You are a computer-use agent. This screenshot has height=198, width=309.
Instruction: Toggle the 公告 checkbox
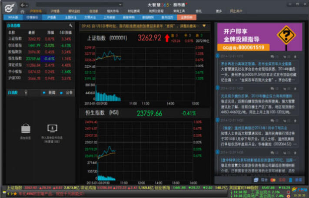pyautogui.click(x=61, y=92)
